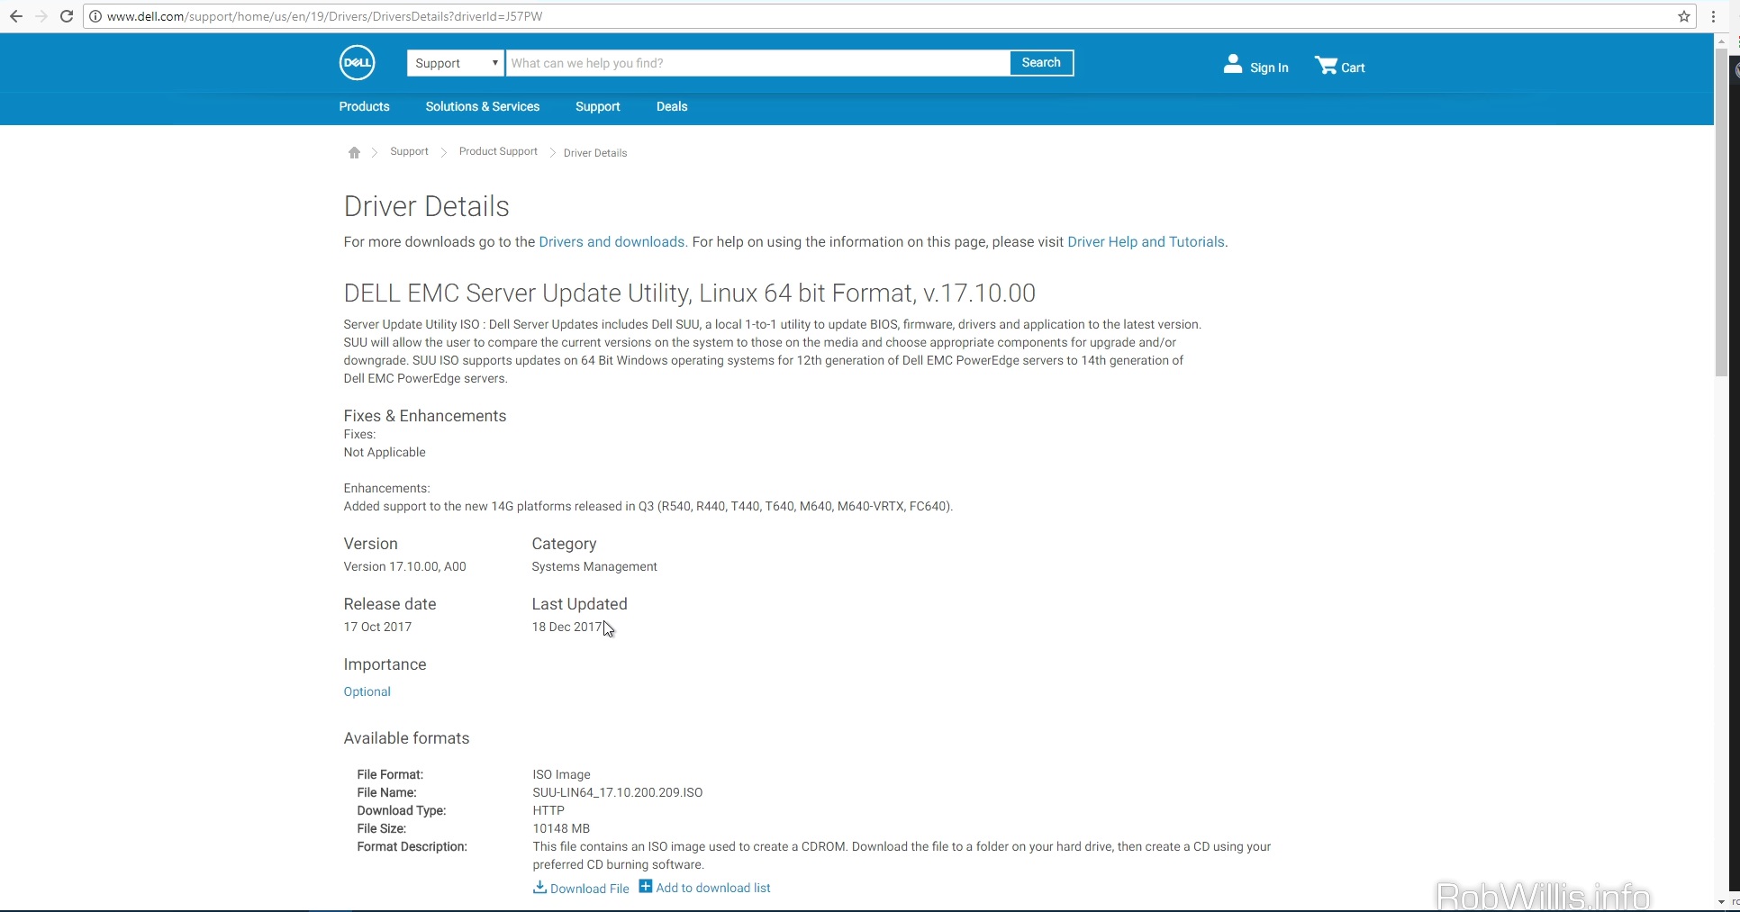Image resolution: width=1740 pixels, height=912 pixels.
Task: Click Sign In text link
Action: pos(1269,68)
